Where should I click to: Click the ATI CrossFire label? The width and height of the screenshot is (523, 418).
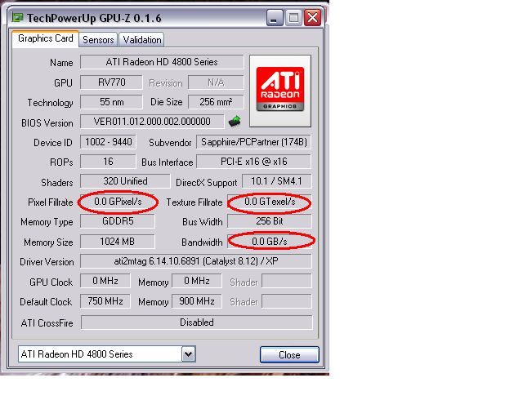(x=47, y=323)
